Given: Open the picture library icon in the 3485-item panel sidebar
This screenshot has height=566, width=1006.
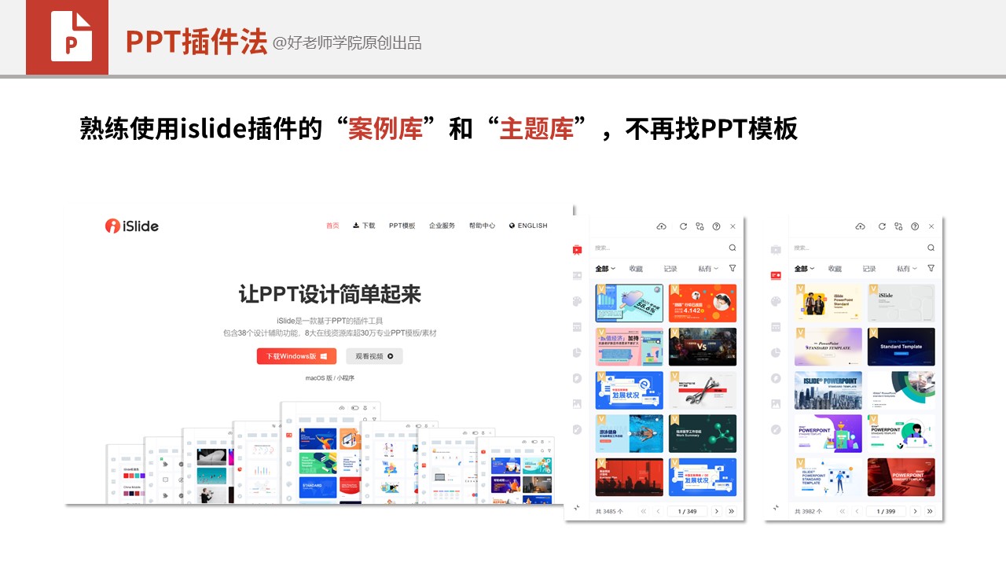Looking at the screenshot, I should (577, 403).
